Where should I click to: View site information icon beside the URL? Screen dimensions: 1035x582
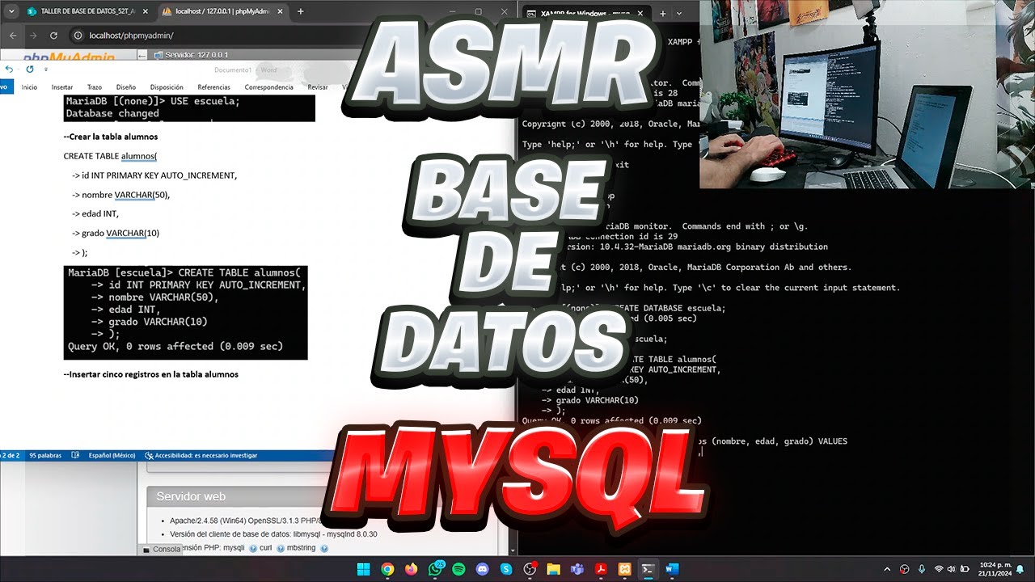[78, 36]
